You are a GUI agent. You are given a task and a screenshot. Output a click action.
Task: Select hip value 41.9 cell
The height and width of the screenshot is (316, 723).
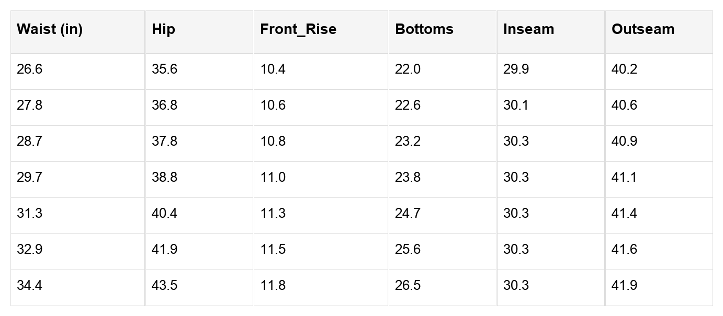199,252
